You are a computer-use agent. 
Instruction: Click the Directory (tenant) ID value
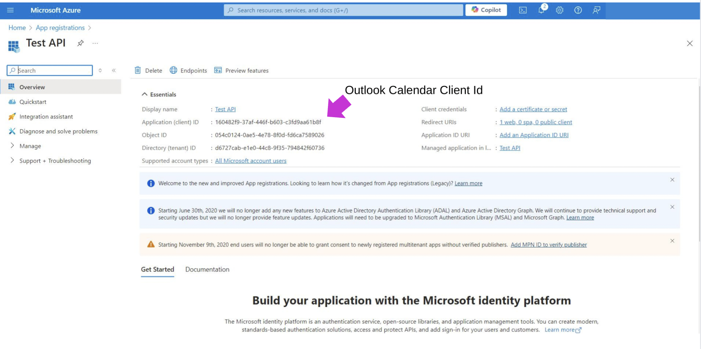tap(270, 148)
